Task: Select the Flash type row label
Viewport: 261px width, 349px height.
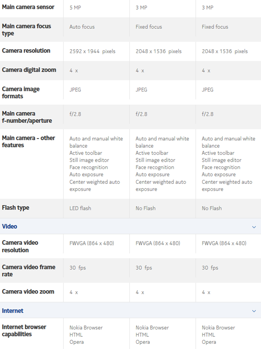Action: click(16, 208)
